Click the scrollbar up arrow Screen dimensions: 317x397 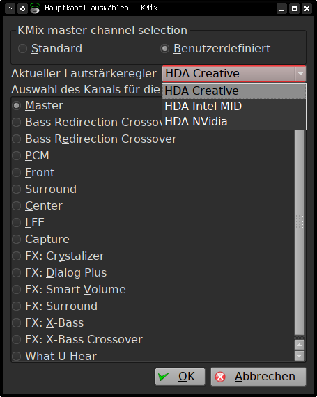pyautogui.click(x=300, y=345)
